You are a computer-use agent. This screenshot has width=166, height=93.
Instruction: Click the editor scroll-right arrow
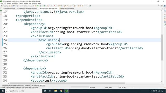160,83
